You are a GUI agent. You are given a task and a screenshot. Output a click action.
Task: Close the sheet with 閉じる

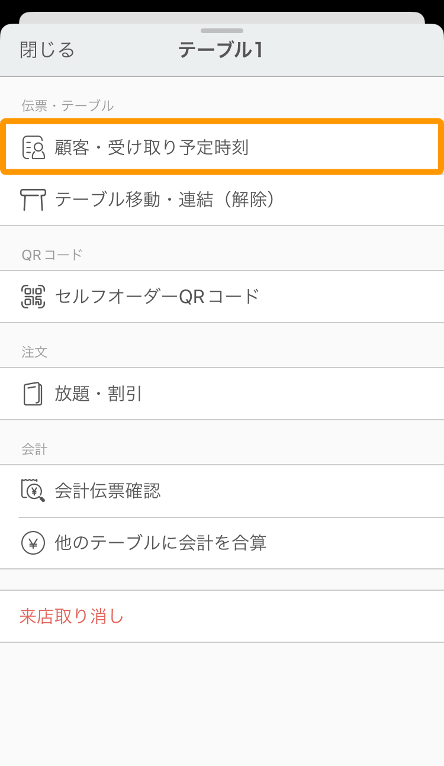click(x=47, y=50)
